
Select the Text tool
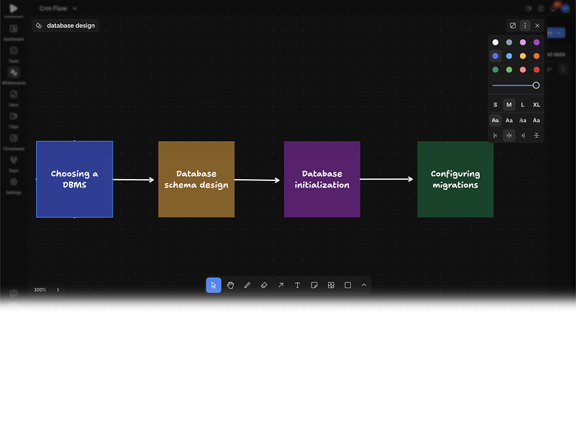pos(297,286)
